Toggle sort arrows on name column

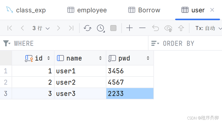pos(100,58)
